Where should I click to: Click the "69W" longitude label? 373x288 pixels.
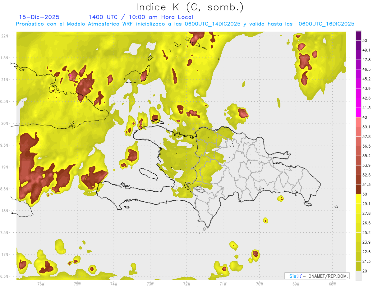click(296, 284)
